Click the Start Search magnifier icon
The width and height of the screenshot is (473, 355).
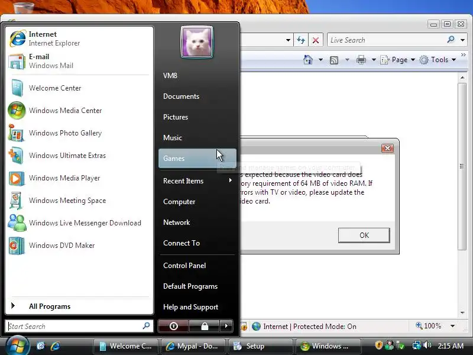coord(146,326)
